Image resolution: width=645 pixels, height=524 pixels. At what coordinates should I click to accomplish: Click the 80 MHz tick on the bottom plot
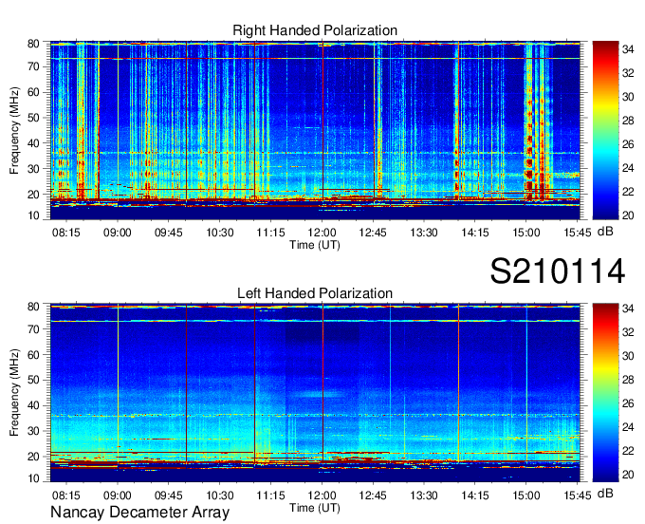(33, 307)
